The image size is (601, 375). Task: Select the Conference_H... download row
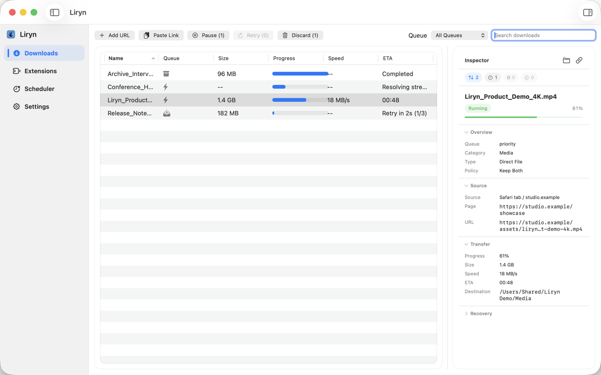[x=269, y=87]
